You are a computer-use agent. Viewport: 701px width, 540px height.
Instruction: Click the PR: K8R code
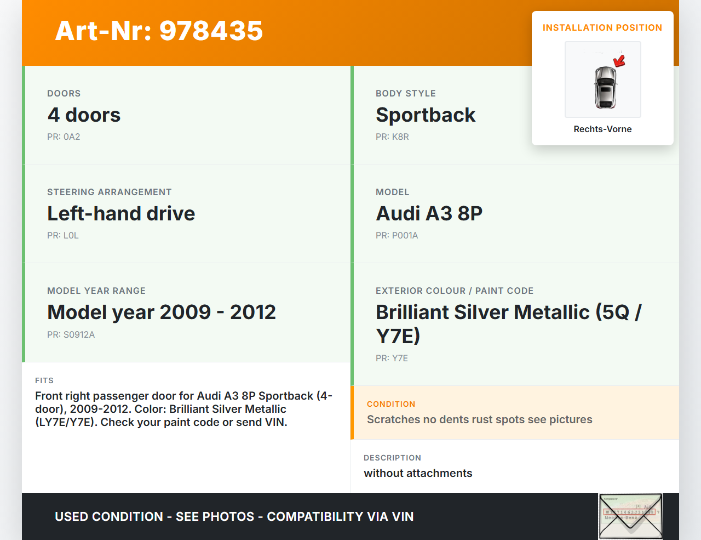click(x=392, y=137)
